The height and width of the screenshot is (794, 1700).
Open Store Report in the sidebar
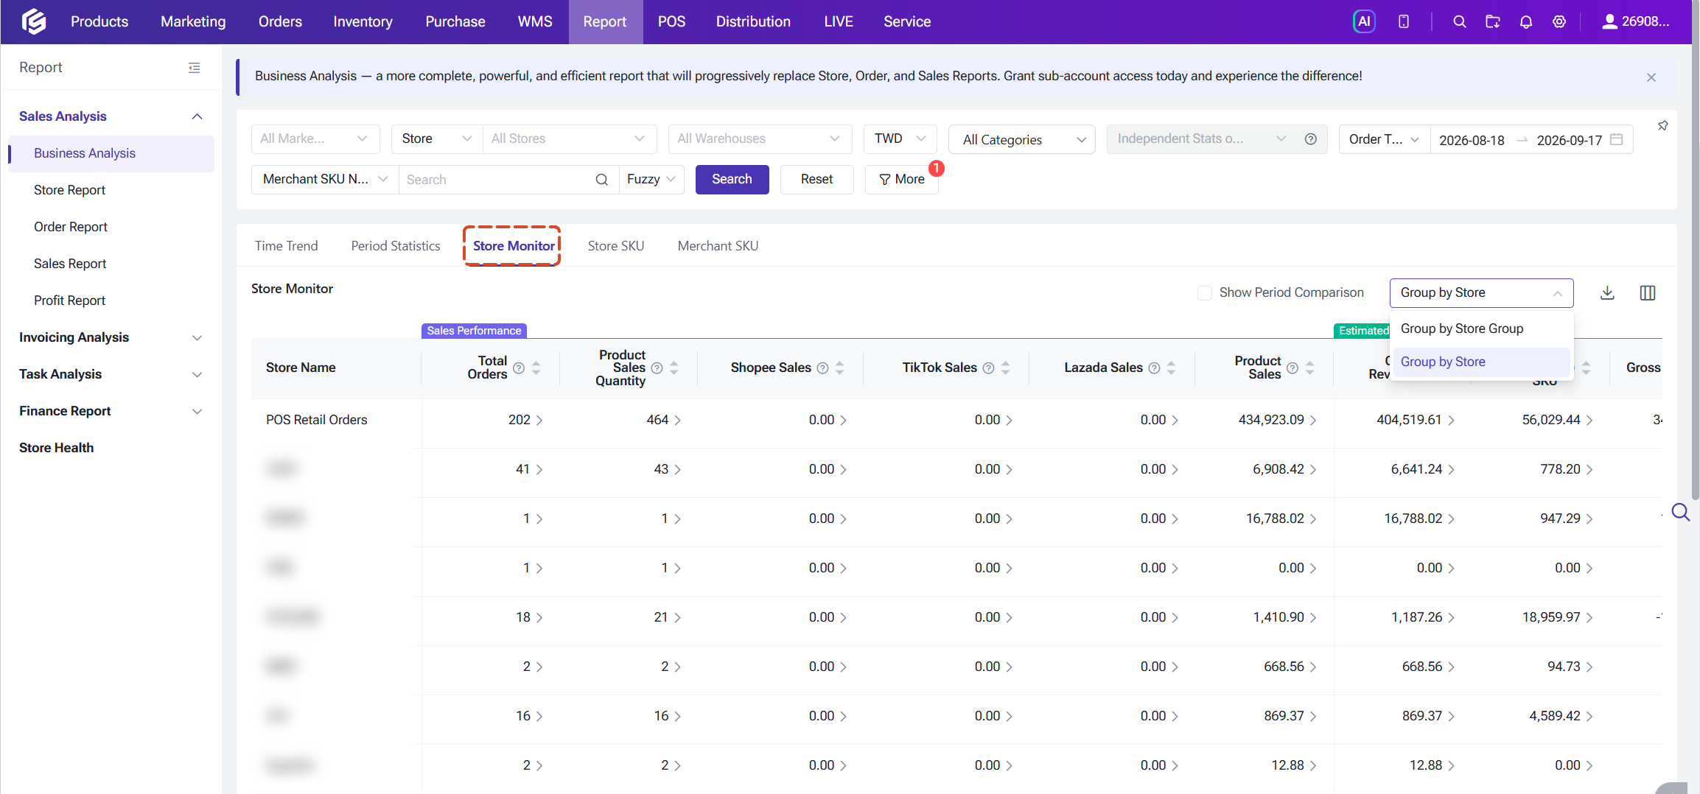[70, 190]
